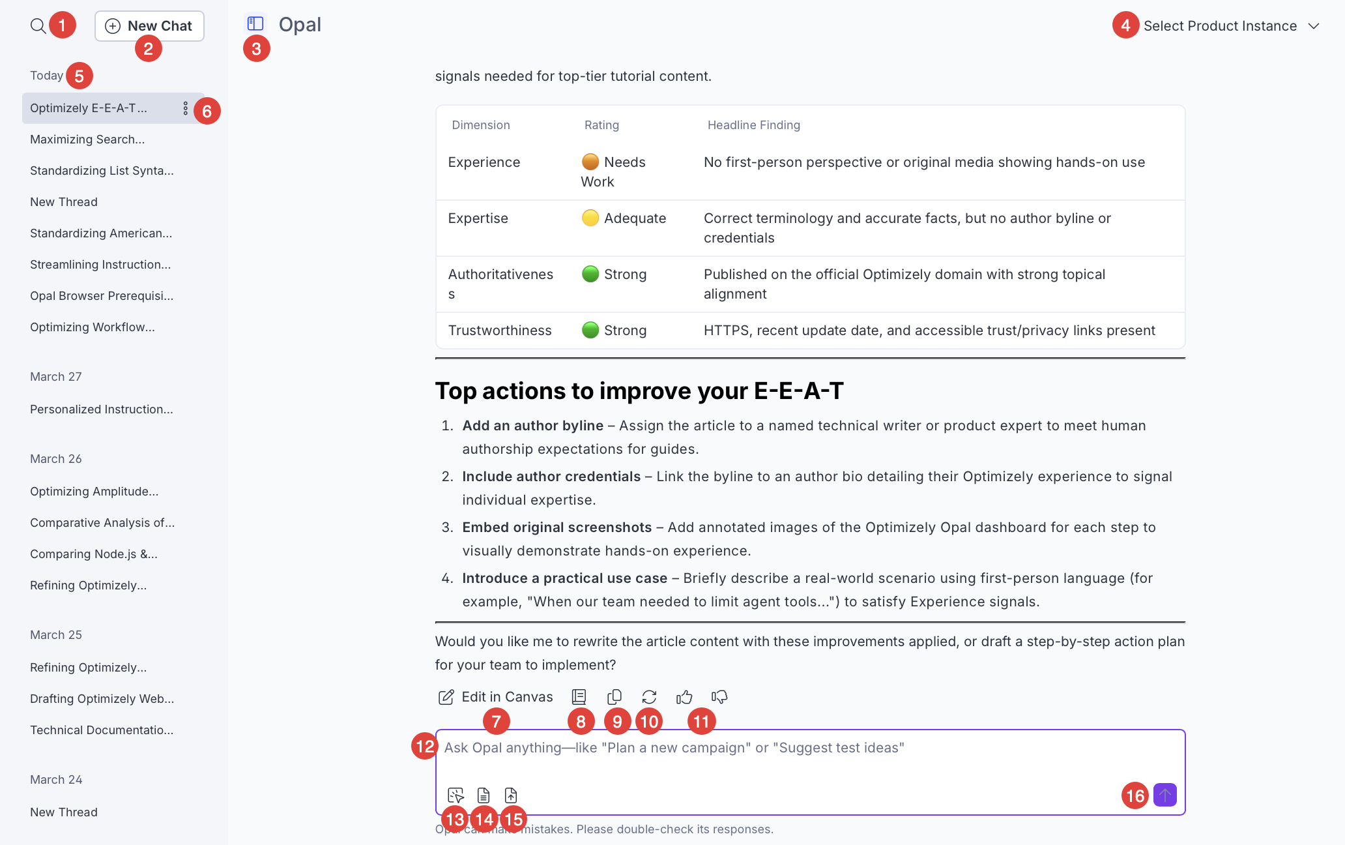Give the response a thumbs up
The width and height of the screenshot is (1345, 845).
pos(684,697)
